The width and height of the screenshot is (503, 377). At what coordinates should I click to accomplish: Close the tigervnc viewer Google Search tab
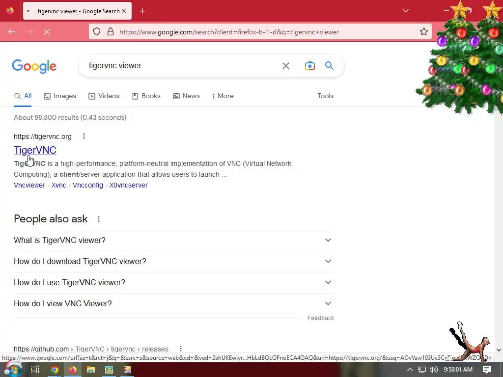click(124, 11)
